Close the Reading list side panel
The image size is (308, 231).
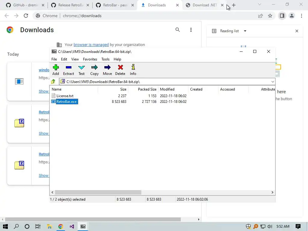pos(297,31)
